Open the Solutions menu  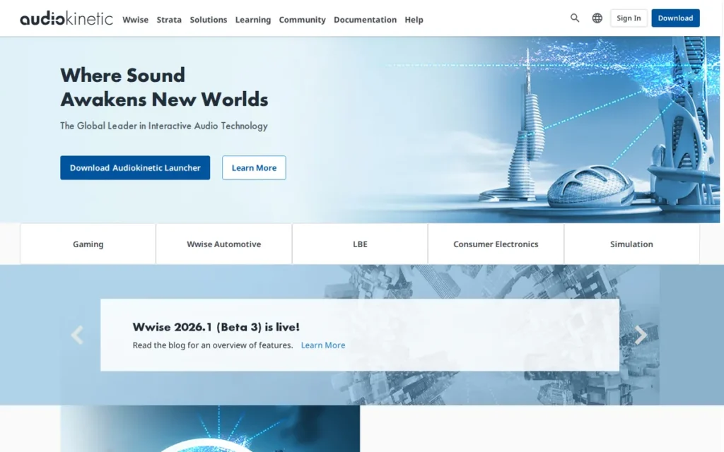click(209, 20)
